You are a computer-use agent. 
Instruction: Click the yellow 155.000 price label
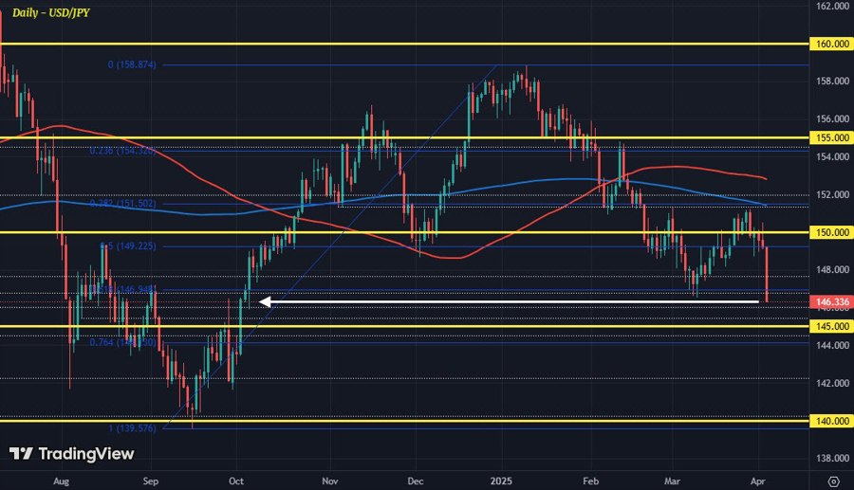pos(831,138)
